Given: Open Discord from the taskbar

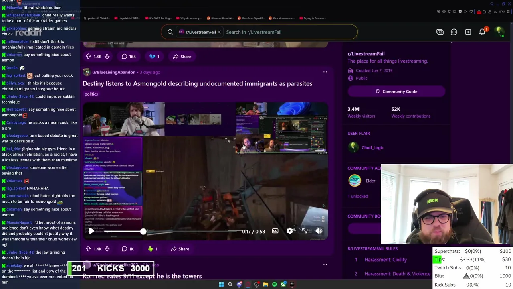Looking at the screenshot, I should [x=239, y=284].
